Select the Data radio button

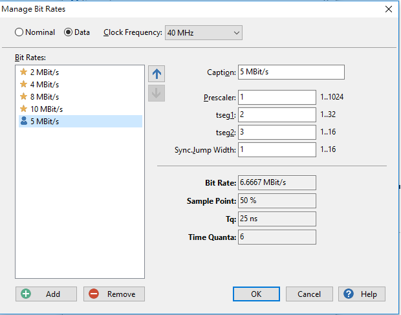point(68,32)
